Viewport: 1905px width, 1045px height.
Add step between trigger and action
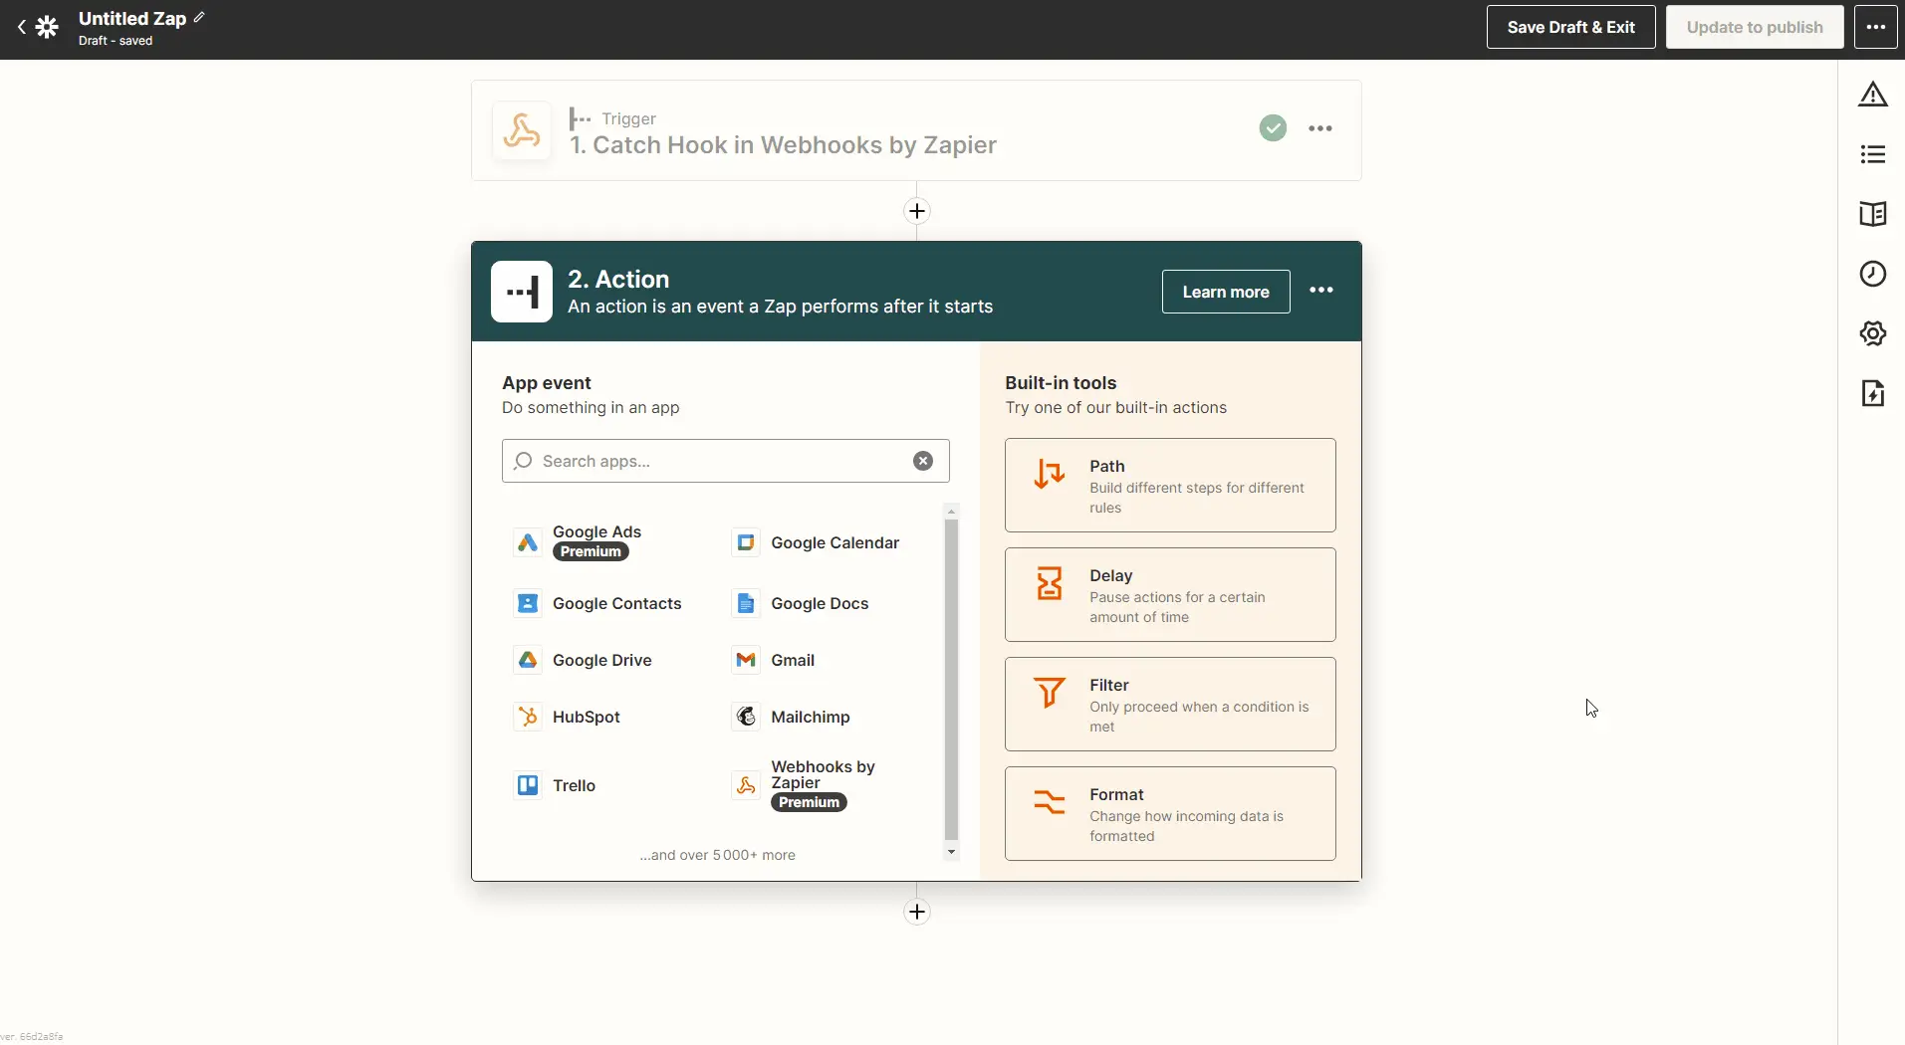click(917, 211)
